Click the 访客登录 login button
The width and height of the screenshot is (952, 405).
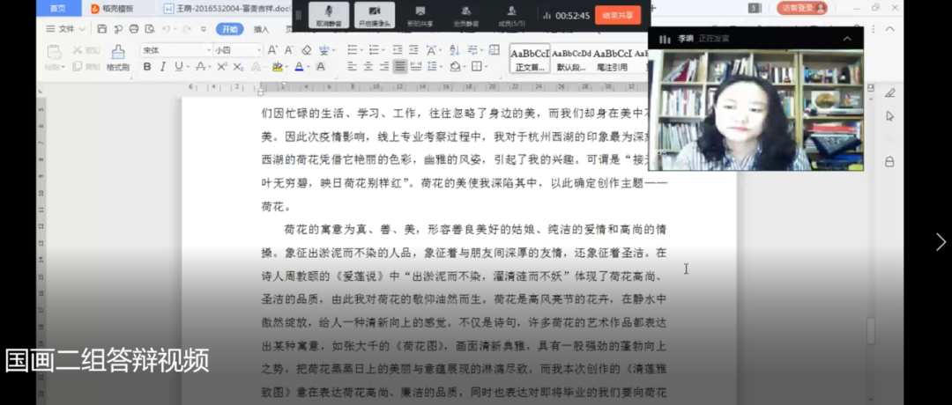pos(803,8)
